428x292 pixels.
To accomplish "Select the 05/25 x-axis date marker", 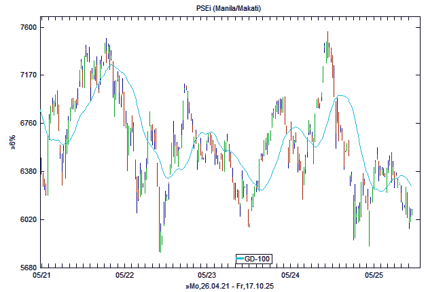I will [374, 276].
